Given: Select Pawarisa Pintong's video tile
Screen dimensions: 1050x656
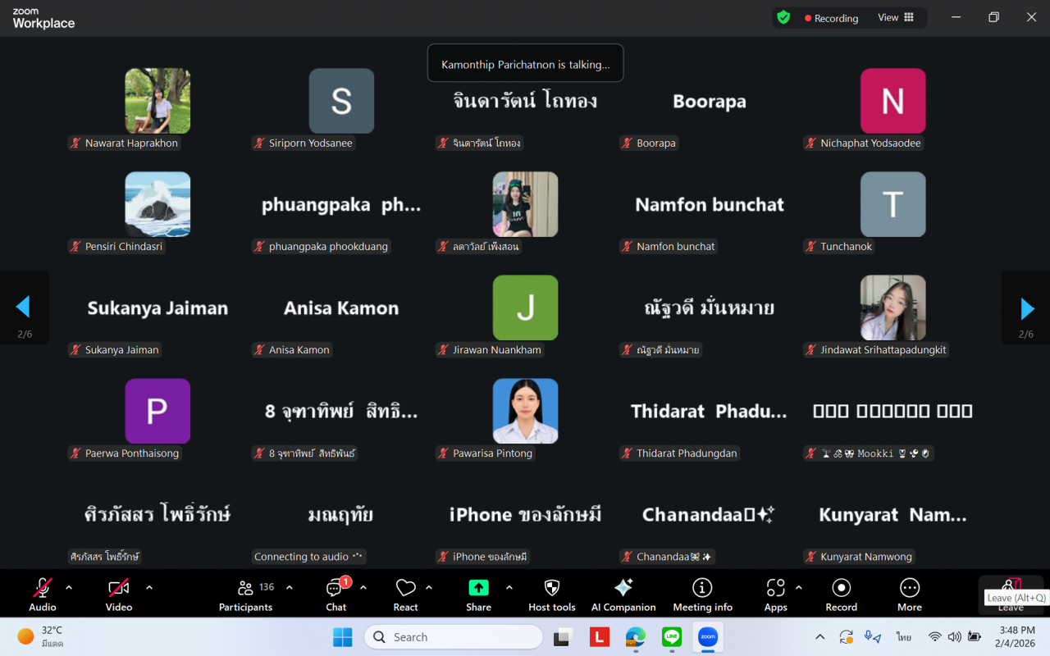Looking at the screenshot, I should tap(525, 411).
